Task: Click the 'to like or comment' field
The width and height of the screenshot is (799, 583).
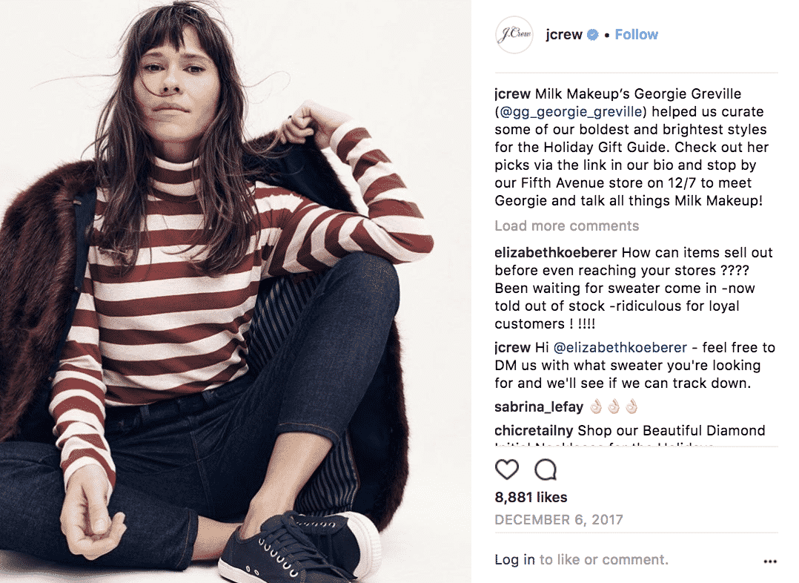Action: coord(604,559)
